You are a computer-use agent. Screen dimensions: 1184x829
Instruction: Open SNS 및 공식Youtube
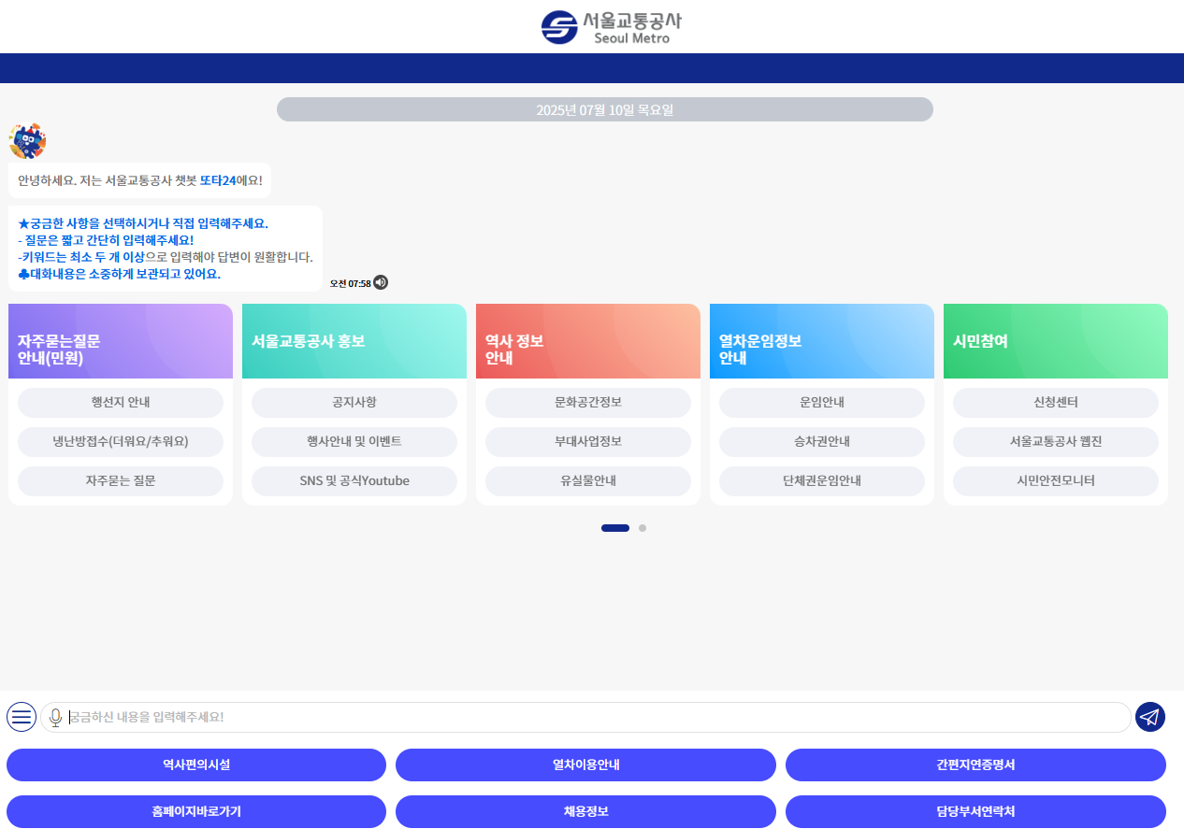coord(354,481)
